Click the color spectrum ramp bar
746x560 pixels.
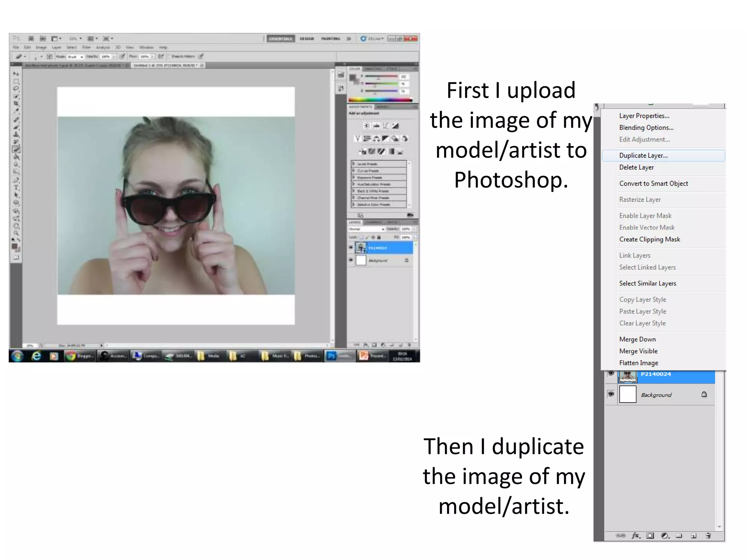[380, 100]
